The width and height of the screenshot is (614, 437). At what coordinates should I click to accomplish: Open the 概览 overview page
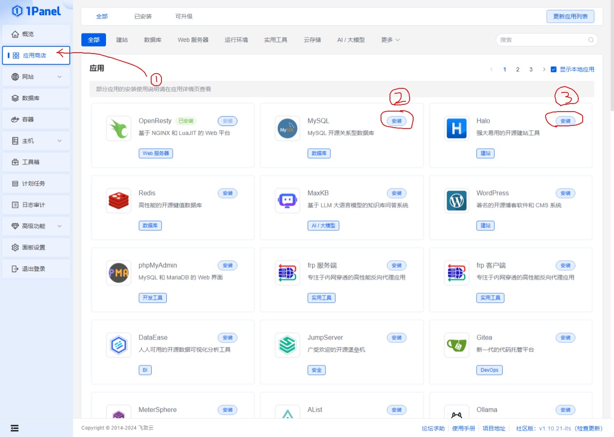click(36, 34)
